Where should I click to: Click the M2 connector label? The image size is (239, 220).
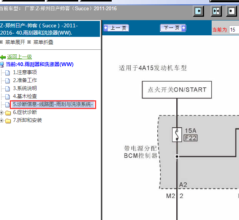pos(171,196)
